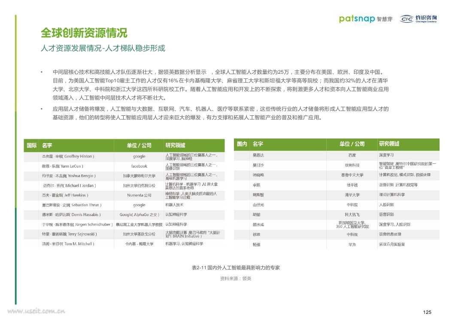
Task: Select the name 徐波
Action: [257, 235]
